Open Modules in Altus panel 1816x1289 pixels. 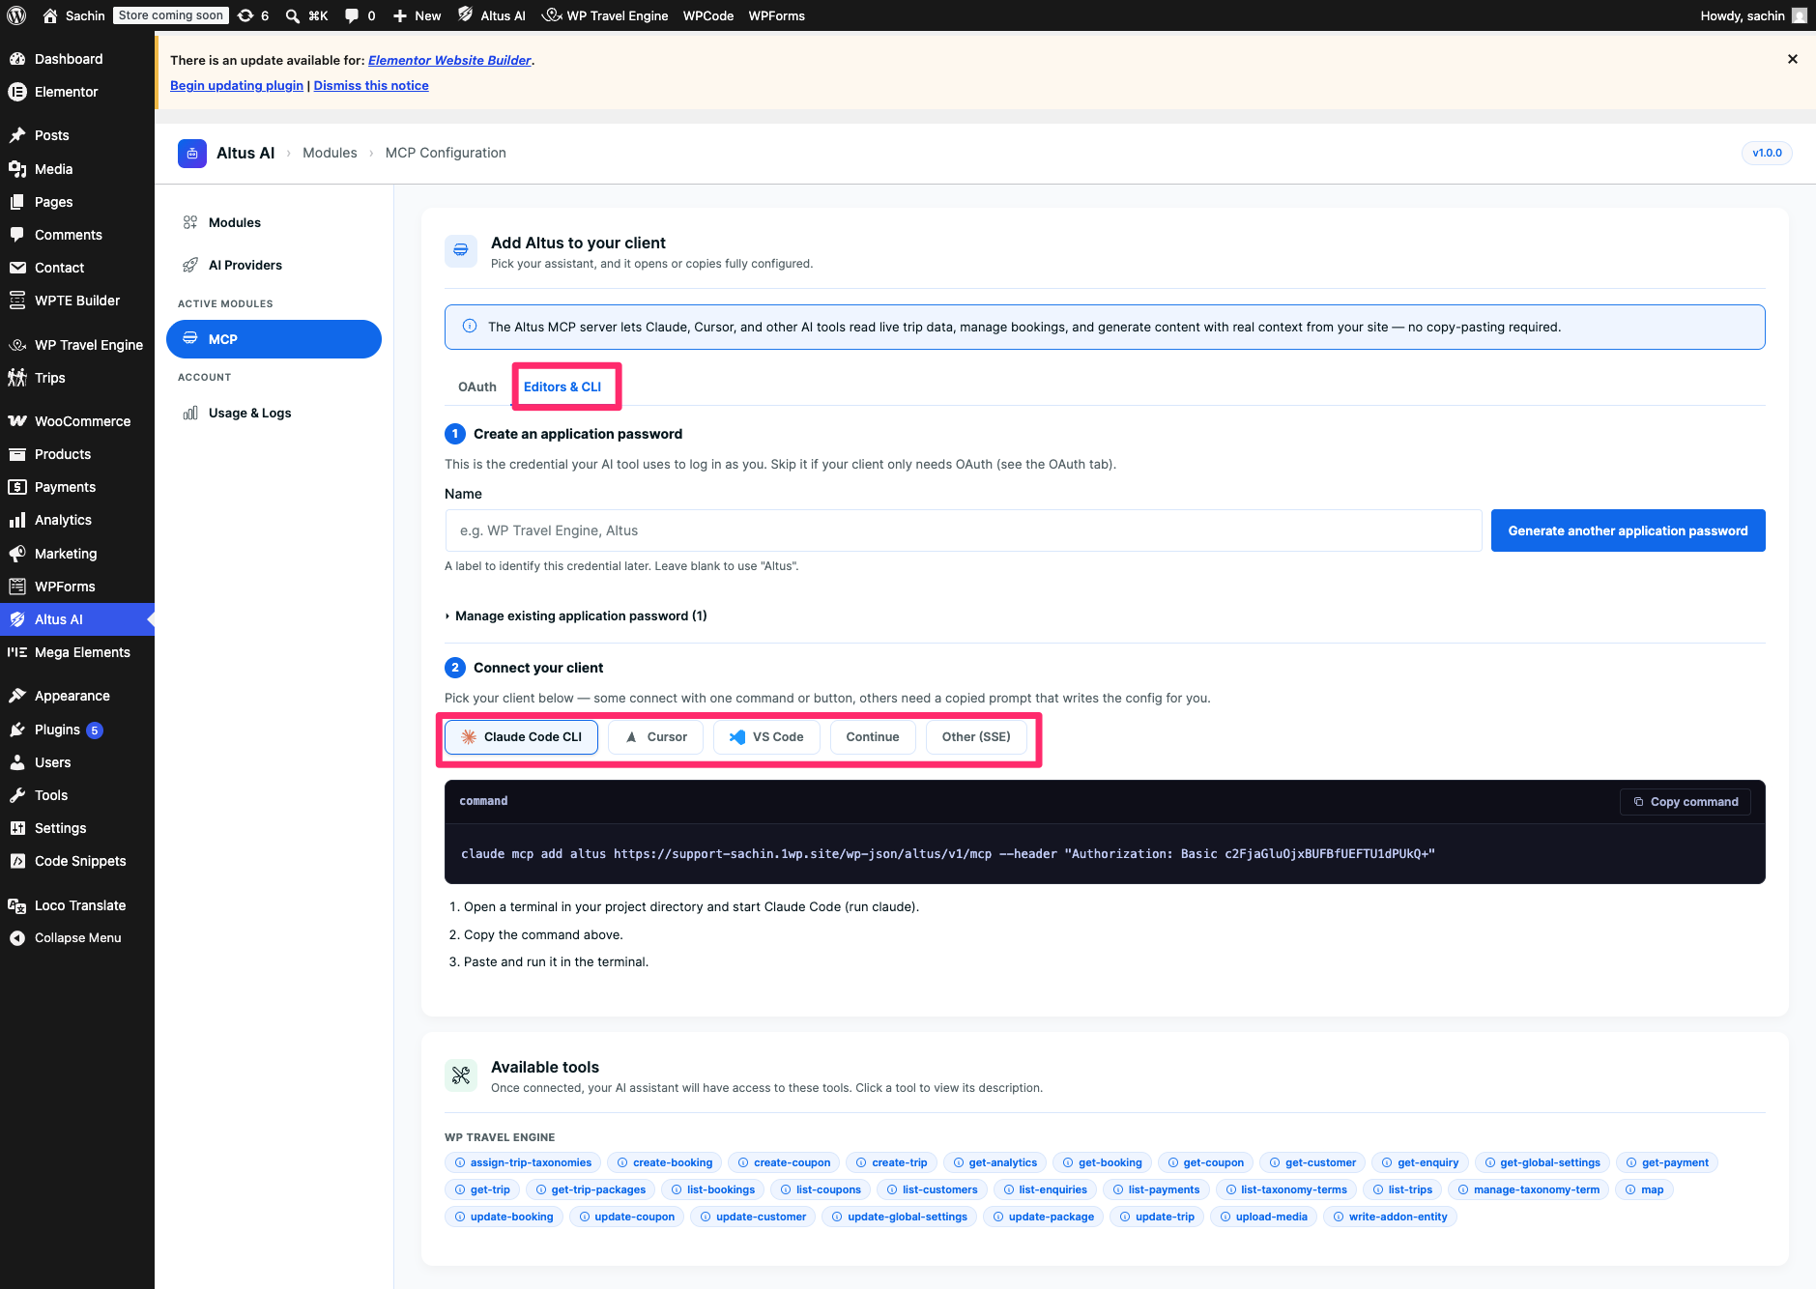click(x=274, y=222)
